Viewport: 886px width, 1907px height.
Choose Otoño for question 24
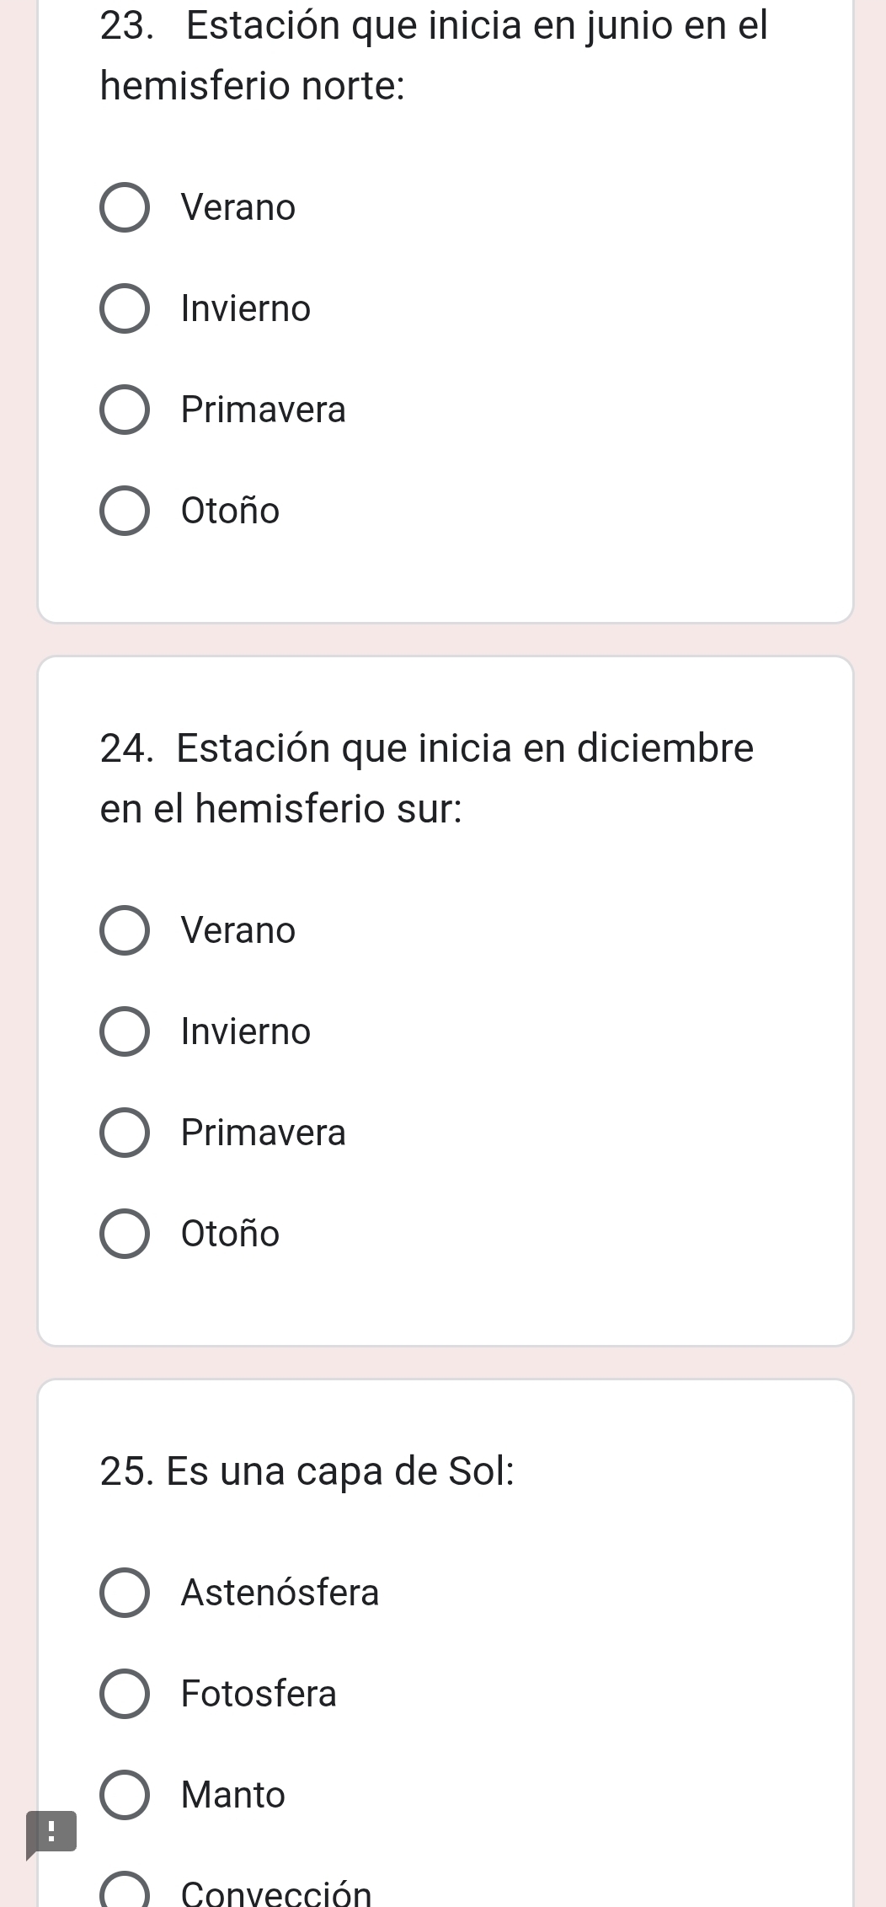125,1234
